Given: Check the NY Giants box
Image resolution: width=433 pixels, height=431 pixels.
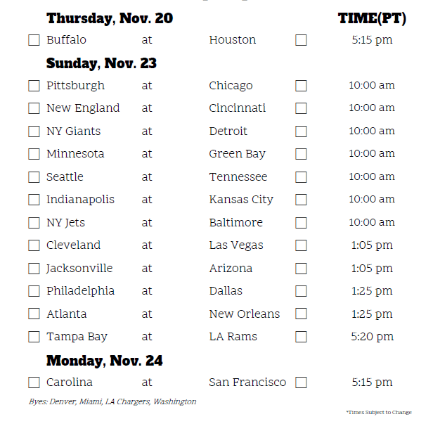Looking at the screenshot, I should click(x=34, y=131).
